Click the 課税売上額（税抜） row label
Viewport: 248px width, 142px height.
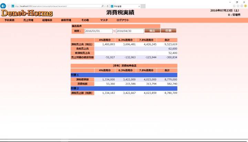click(82, 93)
